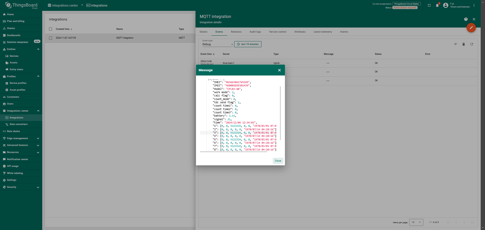
Task: Toggle fullscreen mode icon
Action: 429,5
